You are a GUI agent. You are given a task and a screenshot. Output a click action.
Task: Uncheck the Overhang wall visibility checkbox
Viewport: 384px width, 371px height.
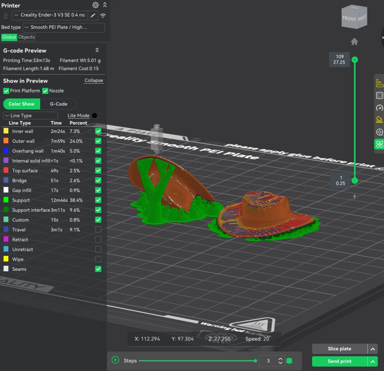coord(98,151)
